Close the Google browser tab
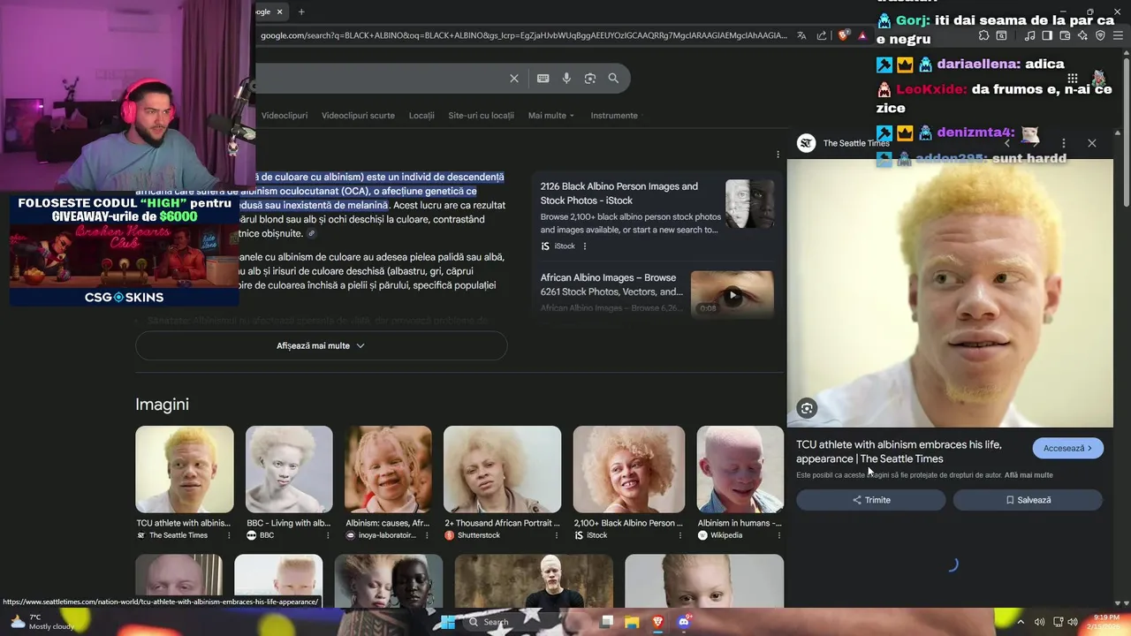This screenshot has width=1131, height=636. point(279,11)
